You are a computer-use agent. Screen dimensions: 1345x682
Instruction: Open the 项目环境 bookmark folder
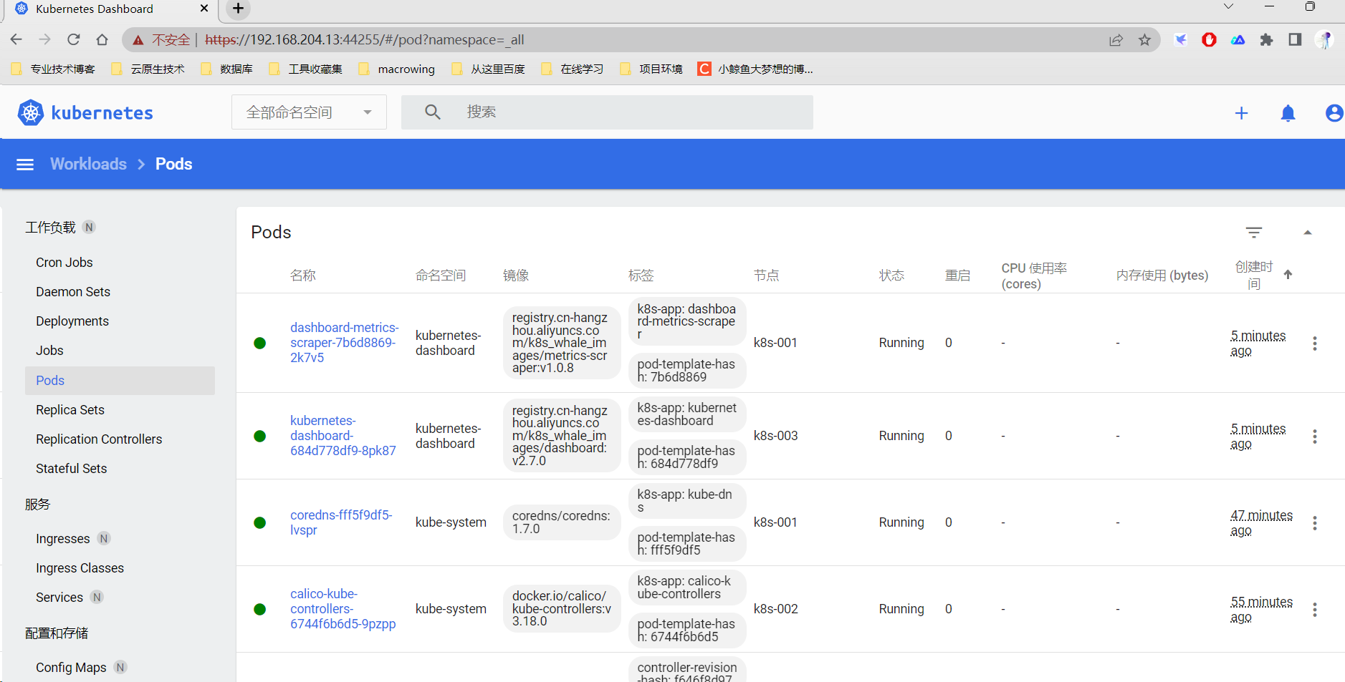point(651,69)
